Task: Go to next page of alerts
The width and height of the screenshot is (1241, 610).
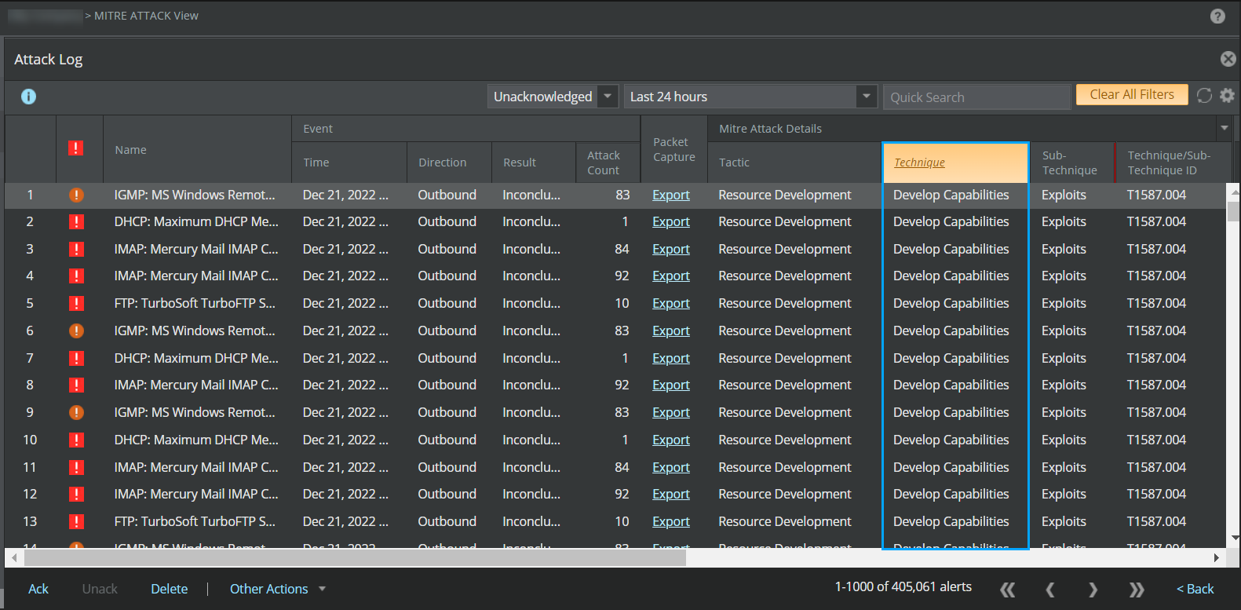Action: tap(1093, 589)
